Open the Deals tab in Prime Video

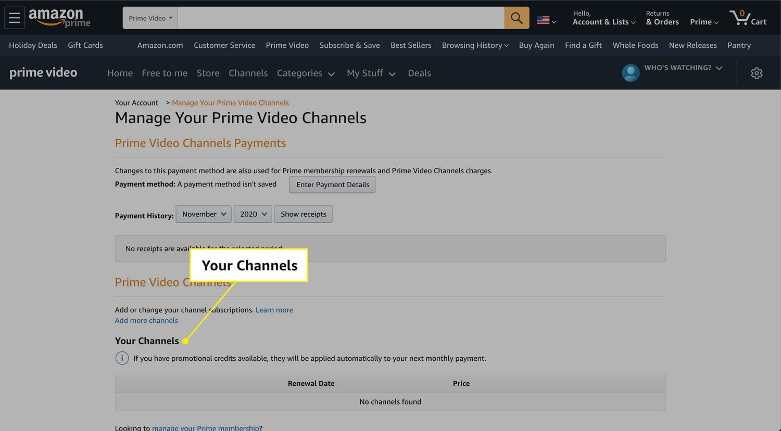(419, 73)
